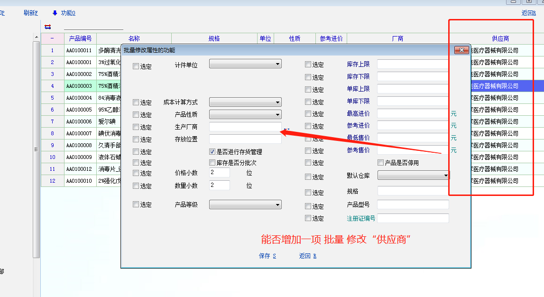Uncheck 是否进行存货管理
This screenshot has height=297, width=544.
coord(212,152)
